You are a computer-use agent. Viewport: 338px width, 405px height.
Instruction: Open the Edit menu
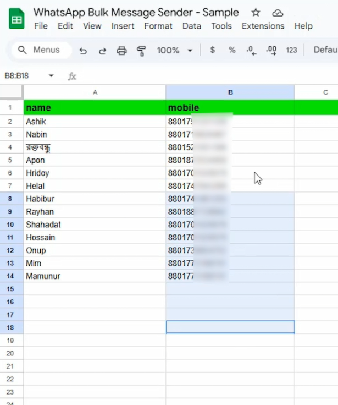click(x=65, y=26)
